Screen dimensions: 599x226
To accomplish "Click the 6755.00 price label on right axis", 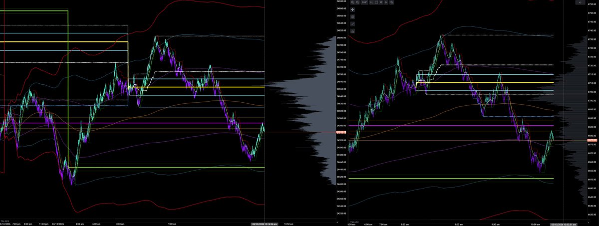I will [593, 4].
